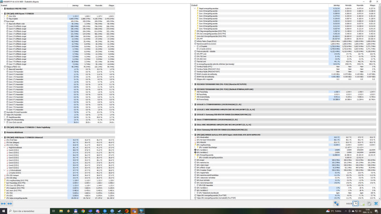The image size is (381, 214).
Task: Collapse the CPU [#0]: AMD Ryzen 7 group
Action: 2,14
